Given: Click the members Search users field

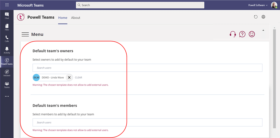Looking at the screenshot, I should (147, 122).
